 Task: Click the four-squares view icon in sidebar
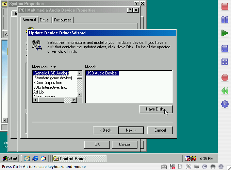click(225, 62)
